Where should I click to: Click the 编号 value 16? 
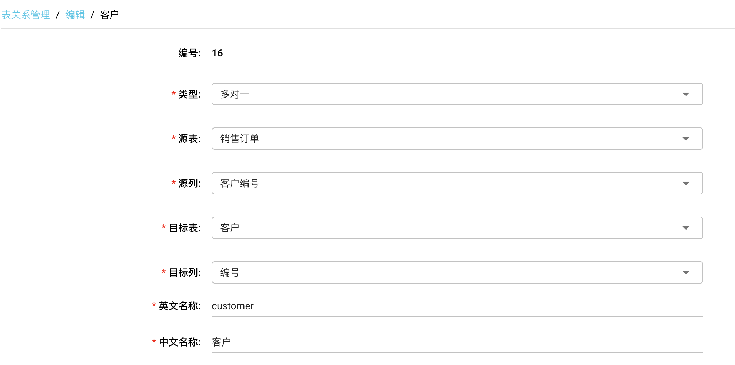[217, 53]
